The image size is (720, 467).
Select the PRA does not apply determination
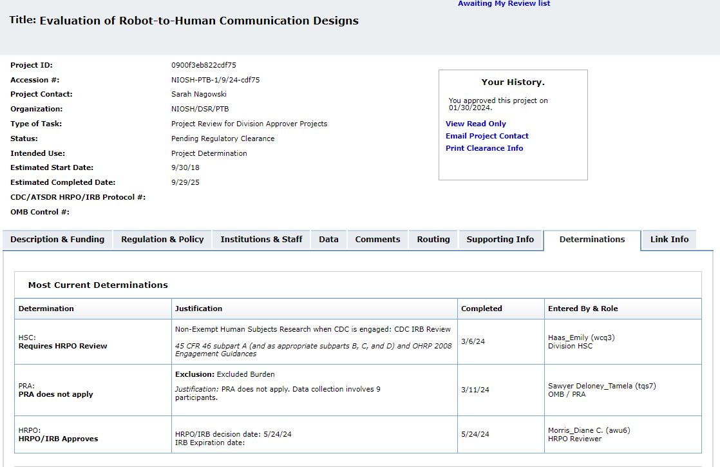55,394
